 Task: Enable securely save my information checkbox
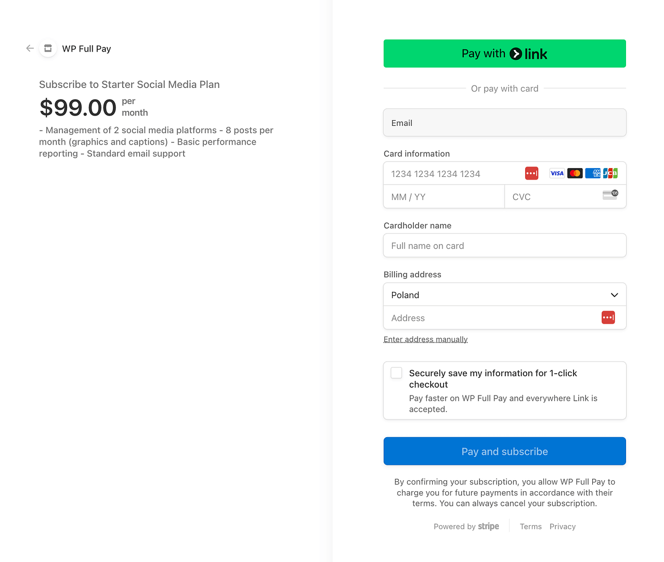(397, 373)
